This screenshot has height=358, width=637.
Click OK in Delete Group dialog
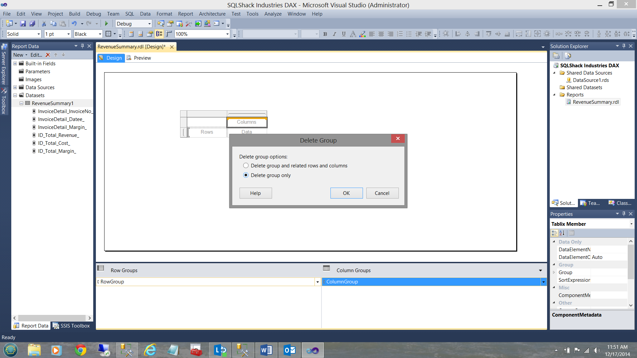346,193
